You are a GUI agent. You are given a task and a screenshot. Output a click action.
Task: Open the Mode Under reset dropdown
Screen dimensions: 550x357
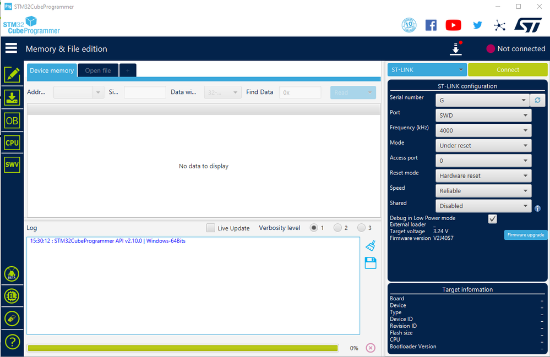(483, 145)
